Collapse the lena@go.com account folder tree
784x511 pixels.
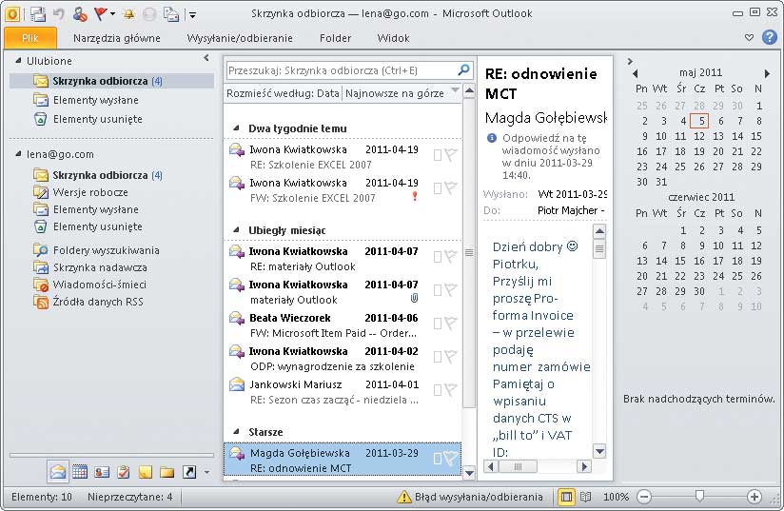(x=18, y=154)
